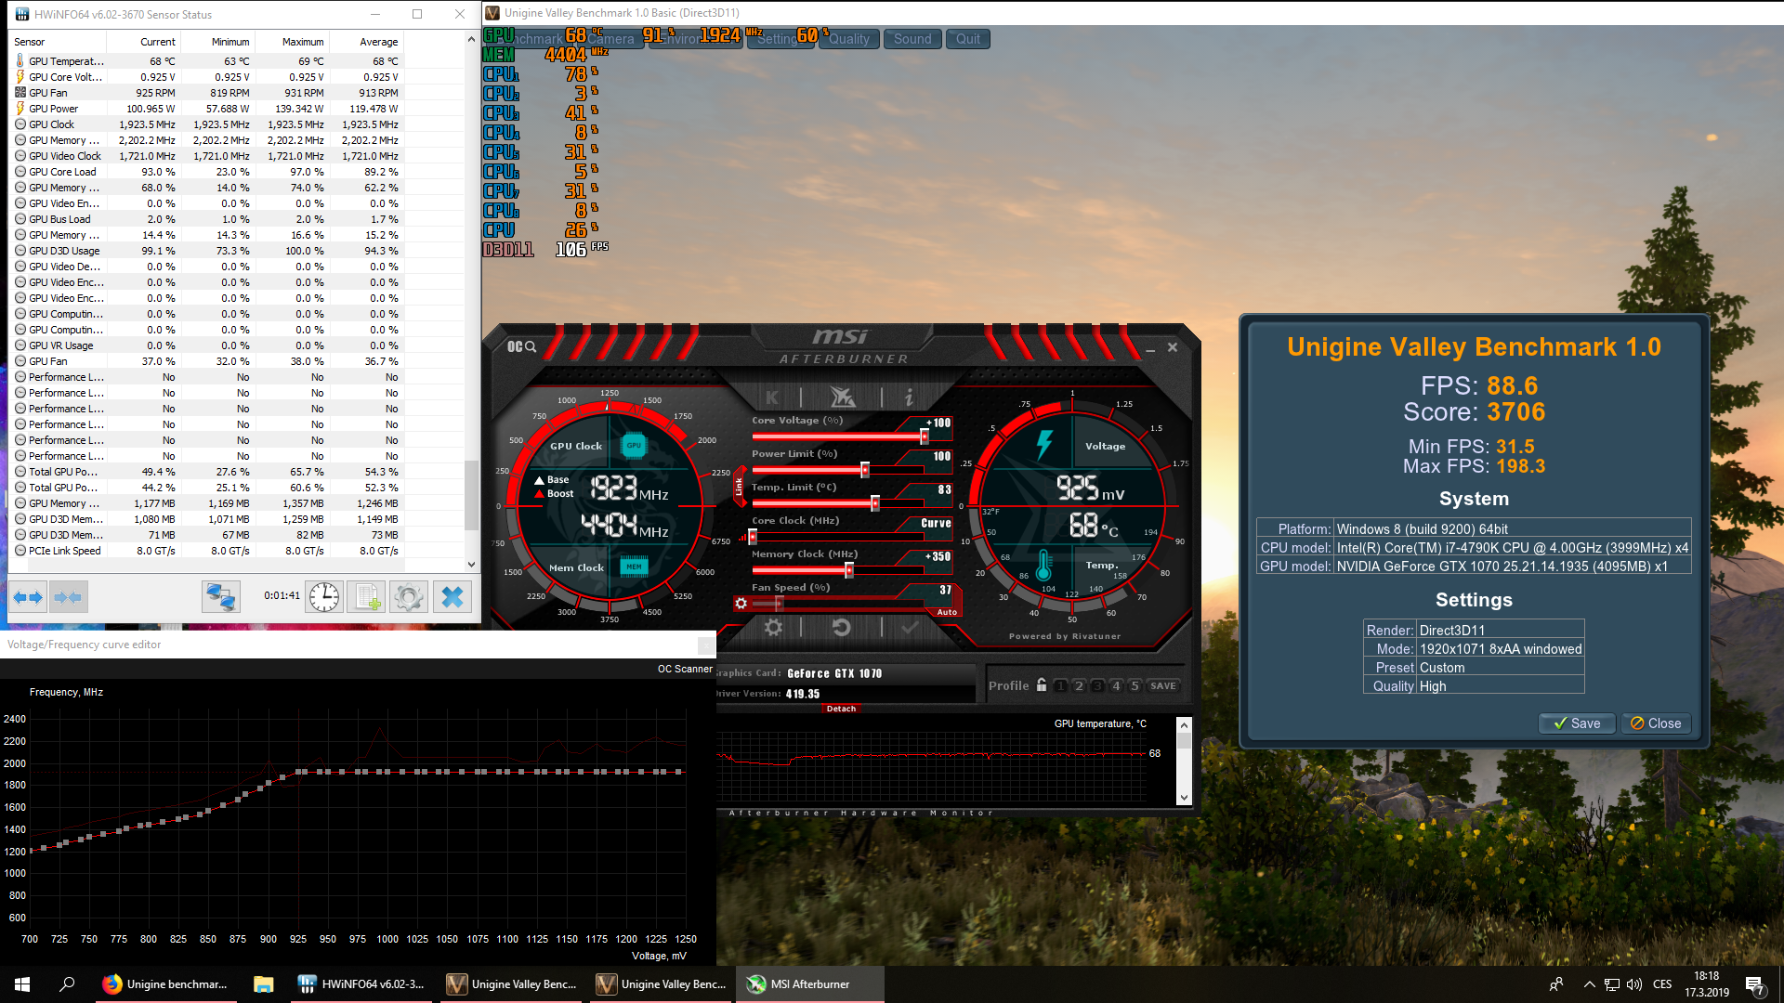Viewport: 1784px width, 1003px height.
Task: Open MSI Afterburner settings gear icon
Action: (x=773, y=628)
